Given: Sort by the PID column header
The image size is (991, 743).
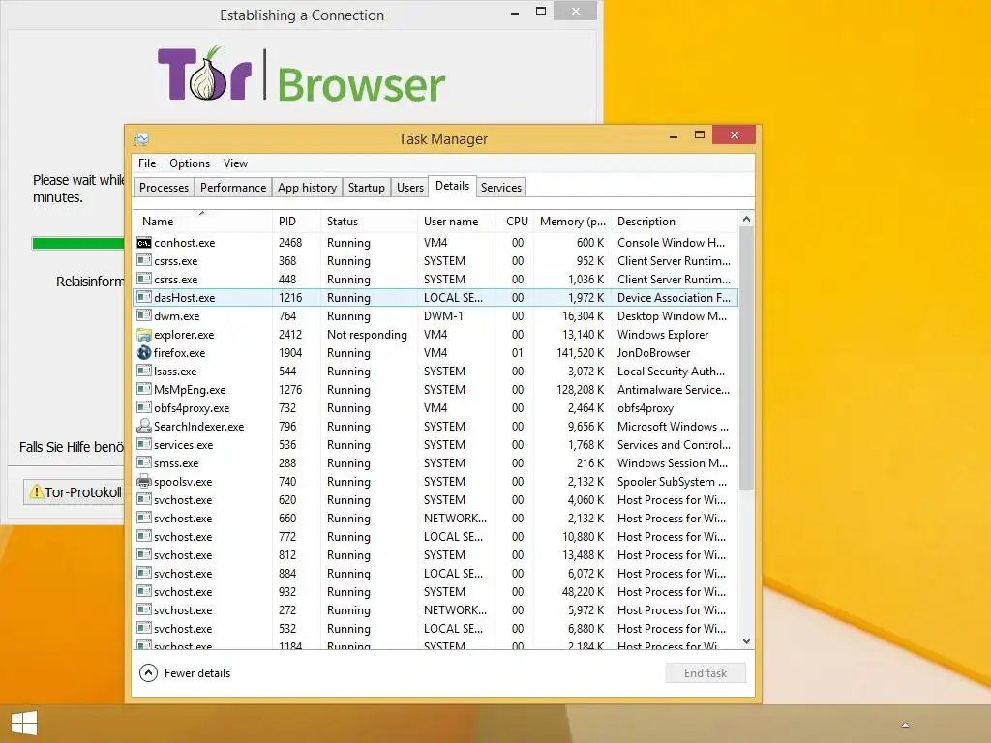Looking at the screenshot, I should (x=296, y=222).
